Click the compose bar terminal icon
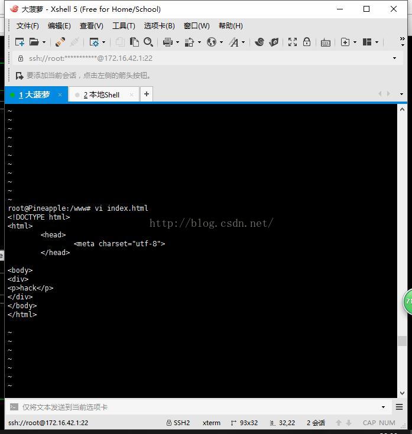This screenshot has height=434, width=412. 14,407
